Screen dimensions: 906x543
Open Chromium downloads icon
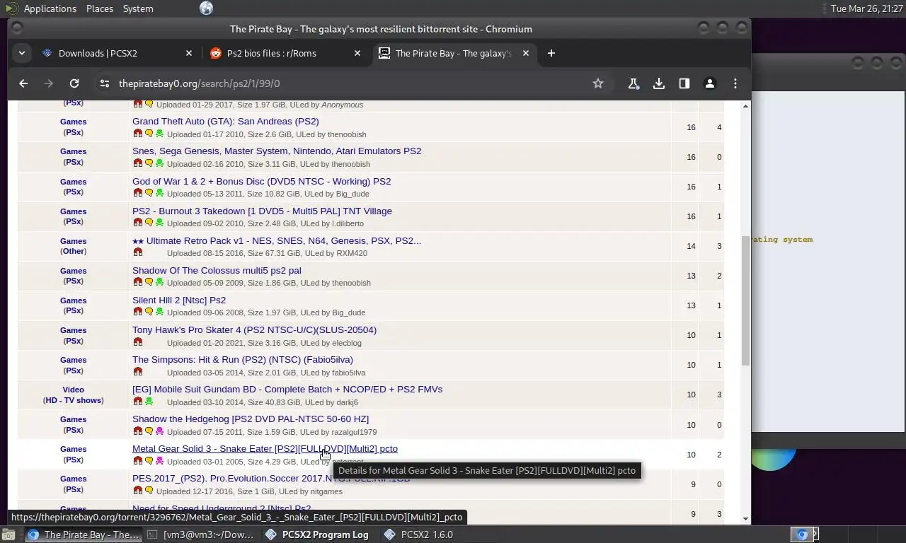coord(659,83)
